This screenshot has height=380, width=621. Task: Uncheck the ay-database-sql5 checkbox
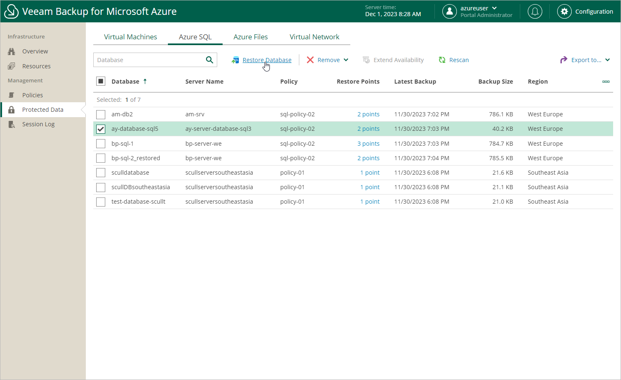click(x=101, y=129)
